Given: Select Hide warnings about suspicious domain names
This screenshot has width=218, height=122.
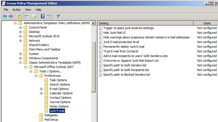Looking at the screenshot, I should (x=146, y=37).
